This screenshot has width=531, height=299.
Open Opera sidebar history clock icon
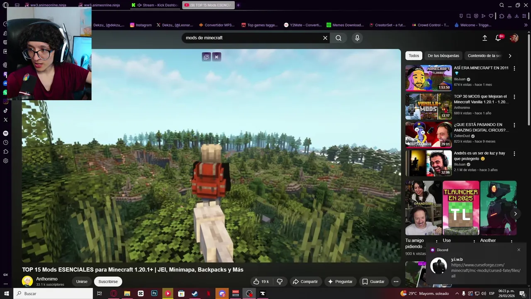(5, 142)
